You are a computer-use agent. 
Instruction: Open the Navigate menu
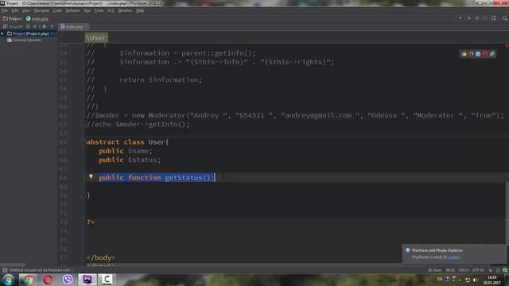41,10
